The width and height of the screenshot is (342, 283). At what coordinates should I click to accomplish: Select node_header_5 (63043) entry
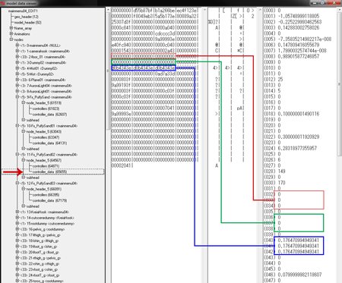coord(43,131)
